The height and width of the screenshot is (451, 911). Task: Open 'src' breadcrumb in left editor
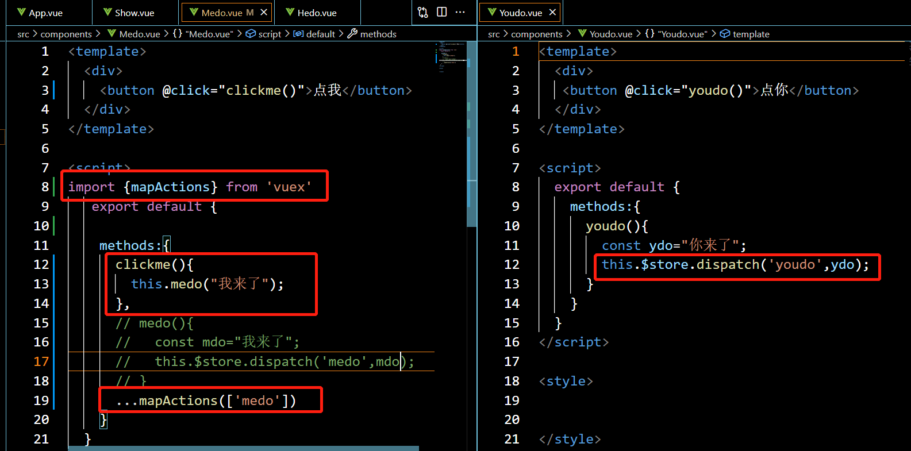(23, 34)
